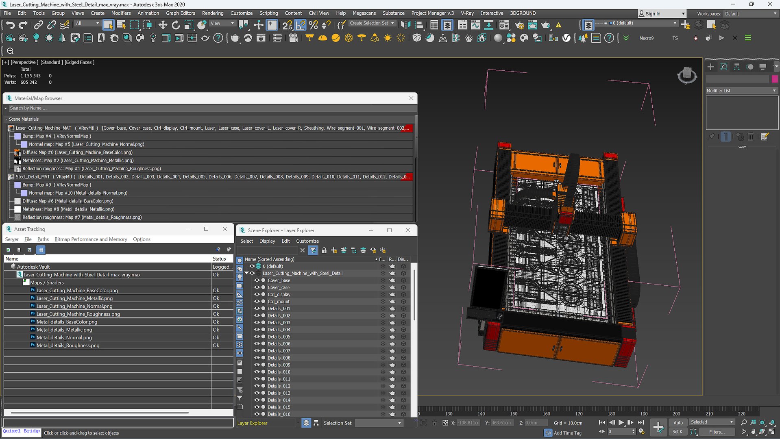The image size is (780, 439).
Task: Toggle visibility of Ctrl_display object
Action: 257,294
